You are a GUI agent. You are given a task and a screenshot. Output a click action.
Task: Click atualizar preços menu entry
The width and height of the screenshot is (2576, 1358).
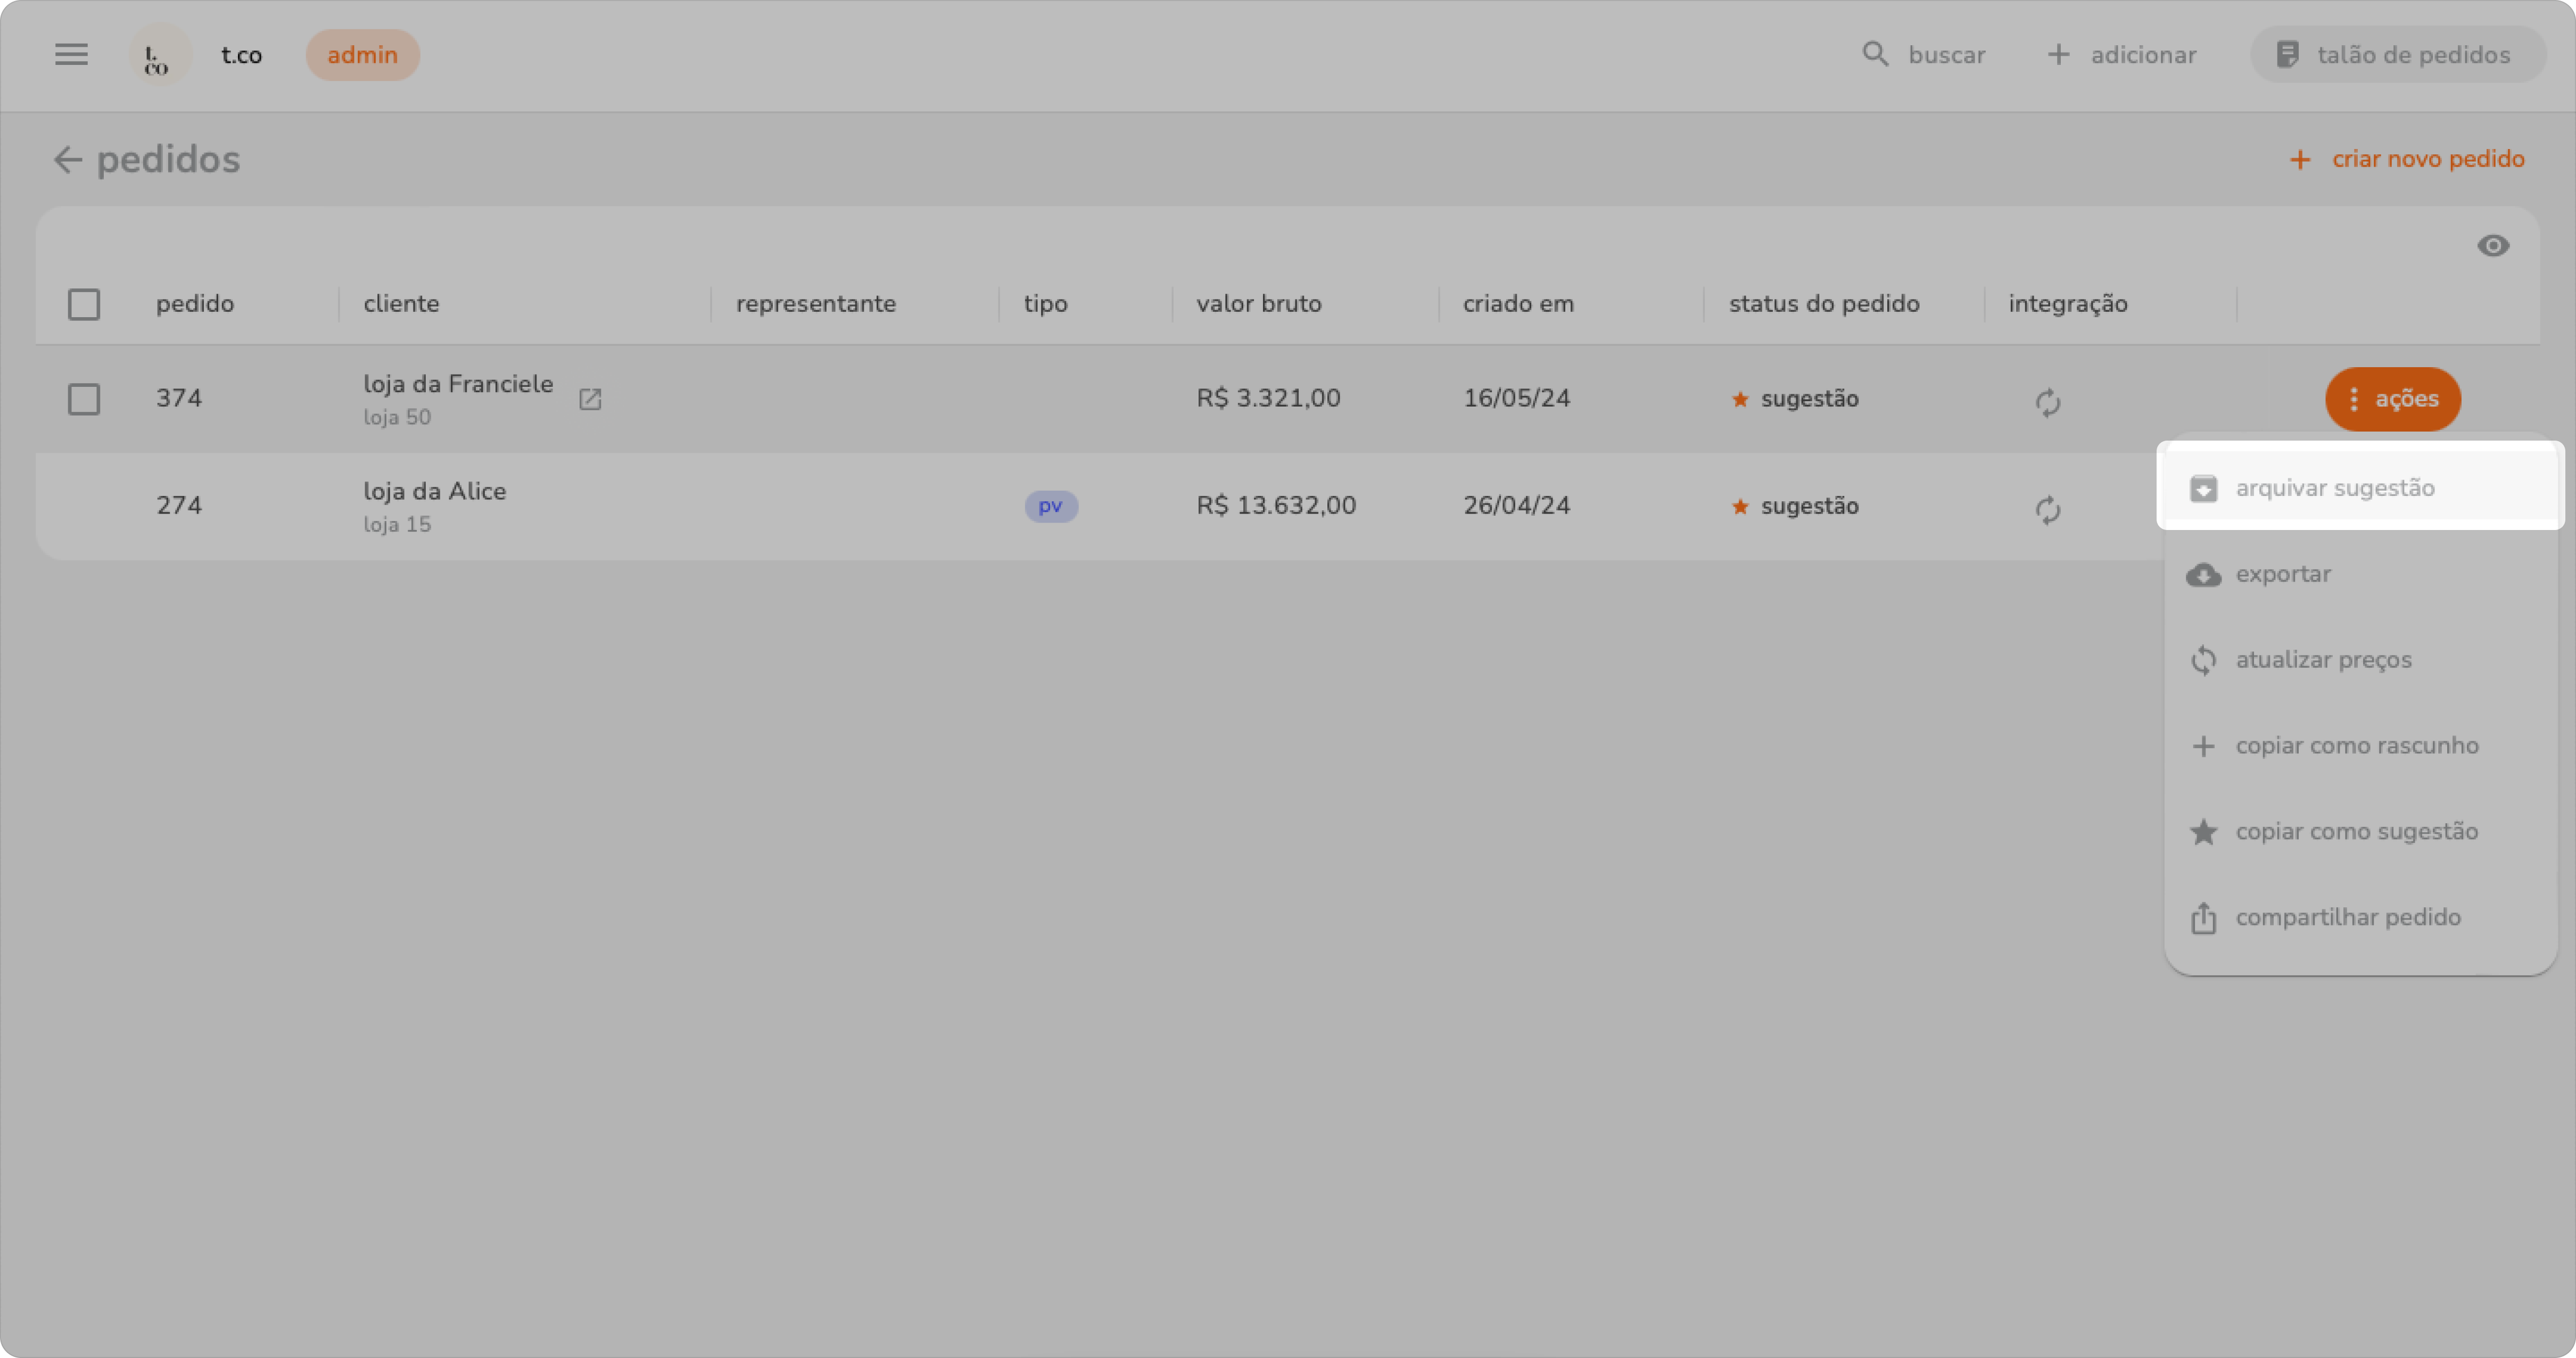[x=2322, y=660]
